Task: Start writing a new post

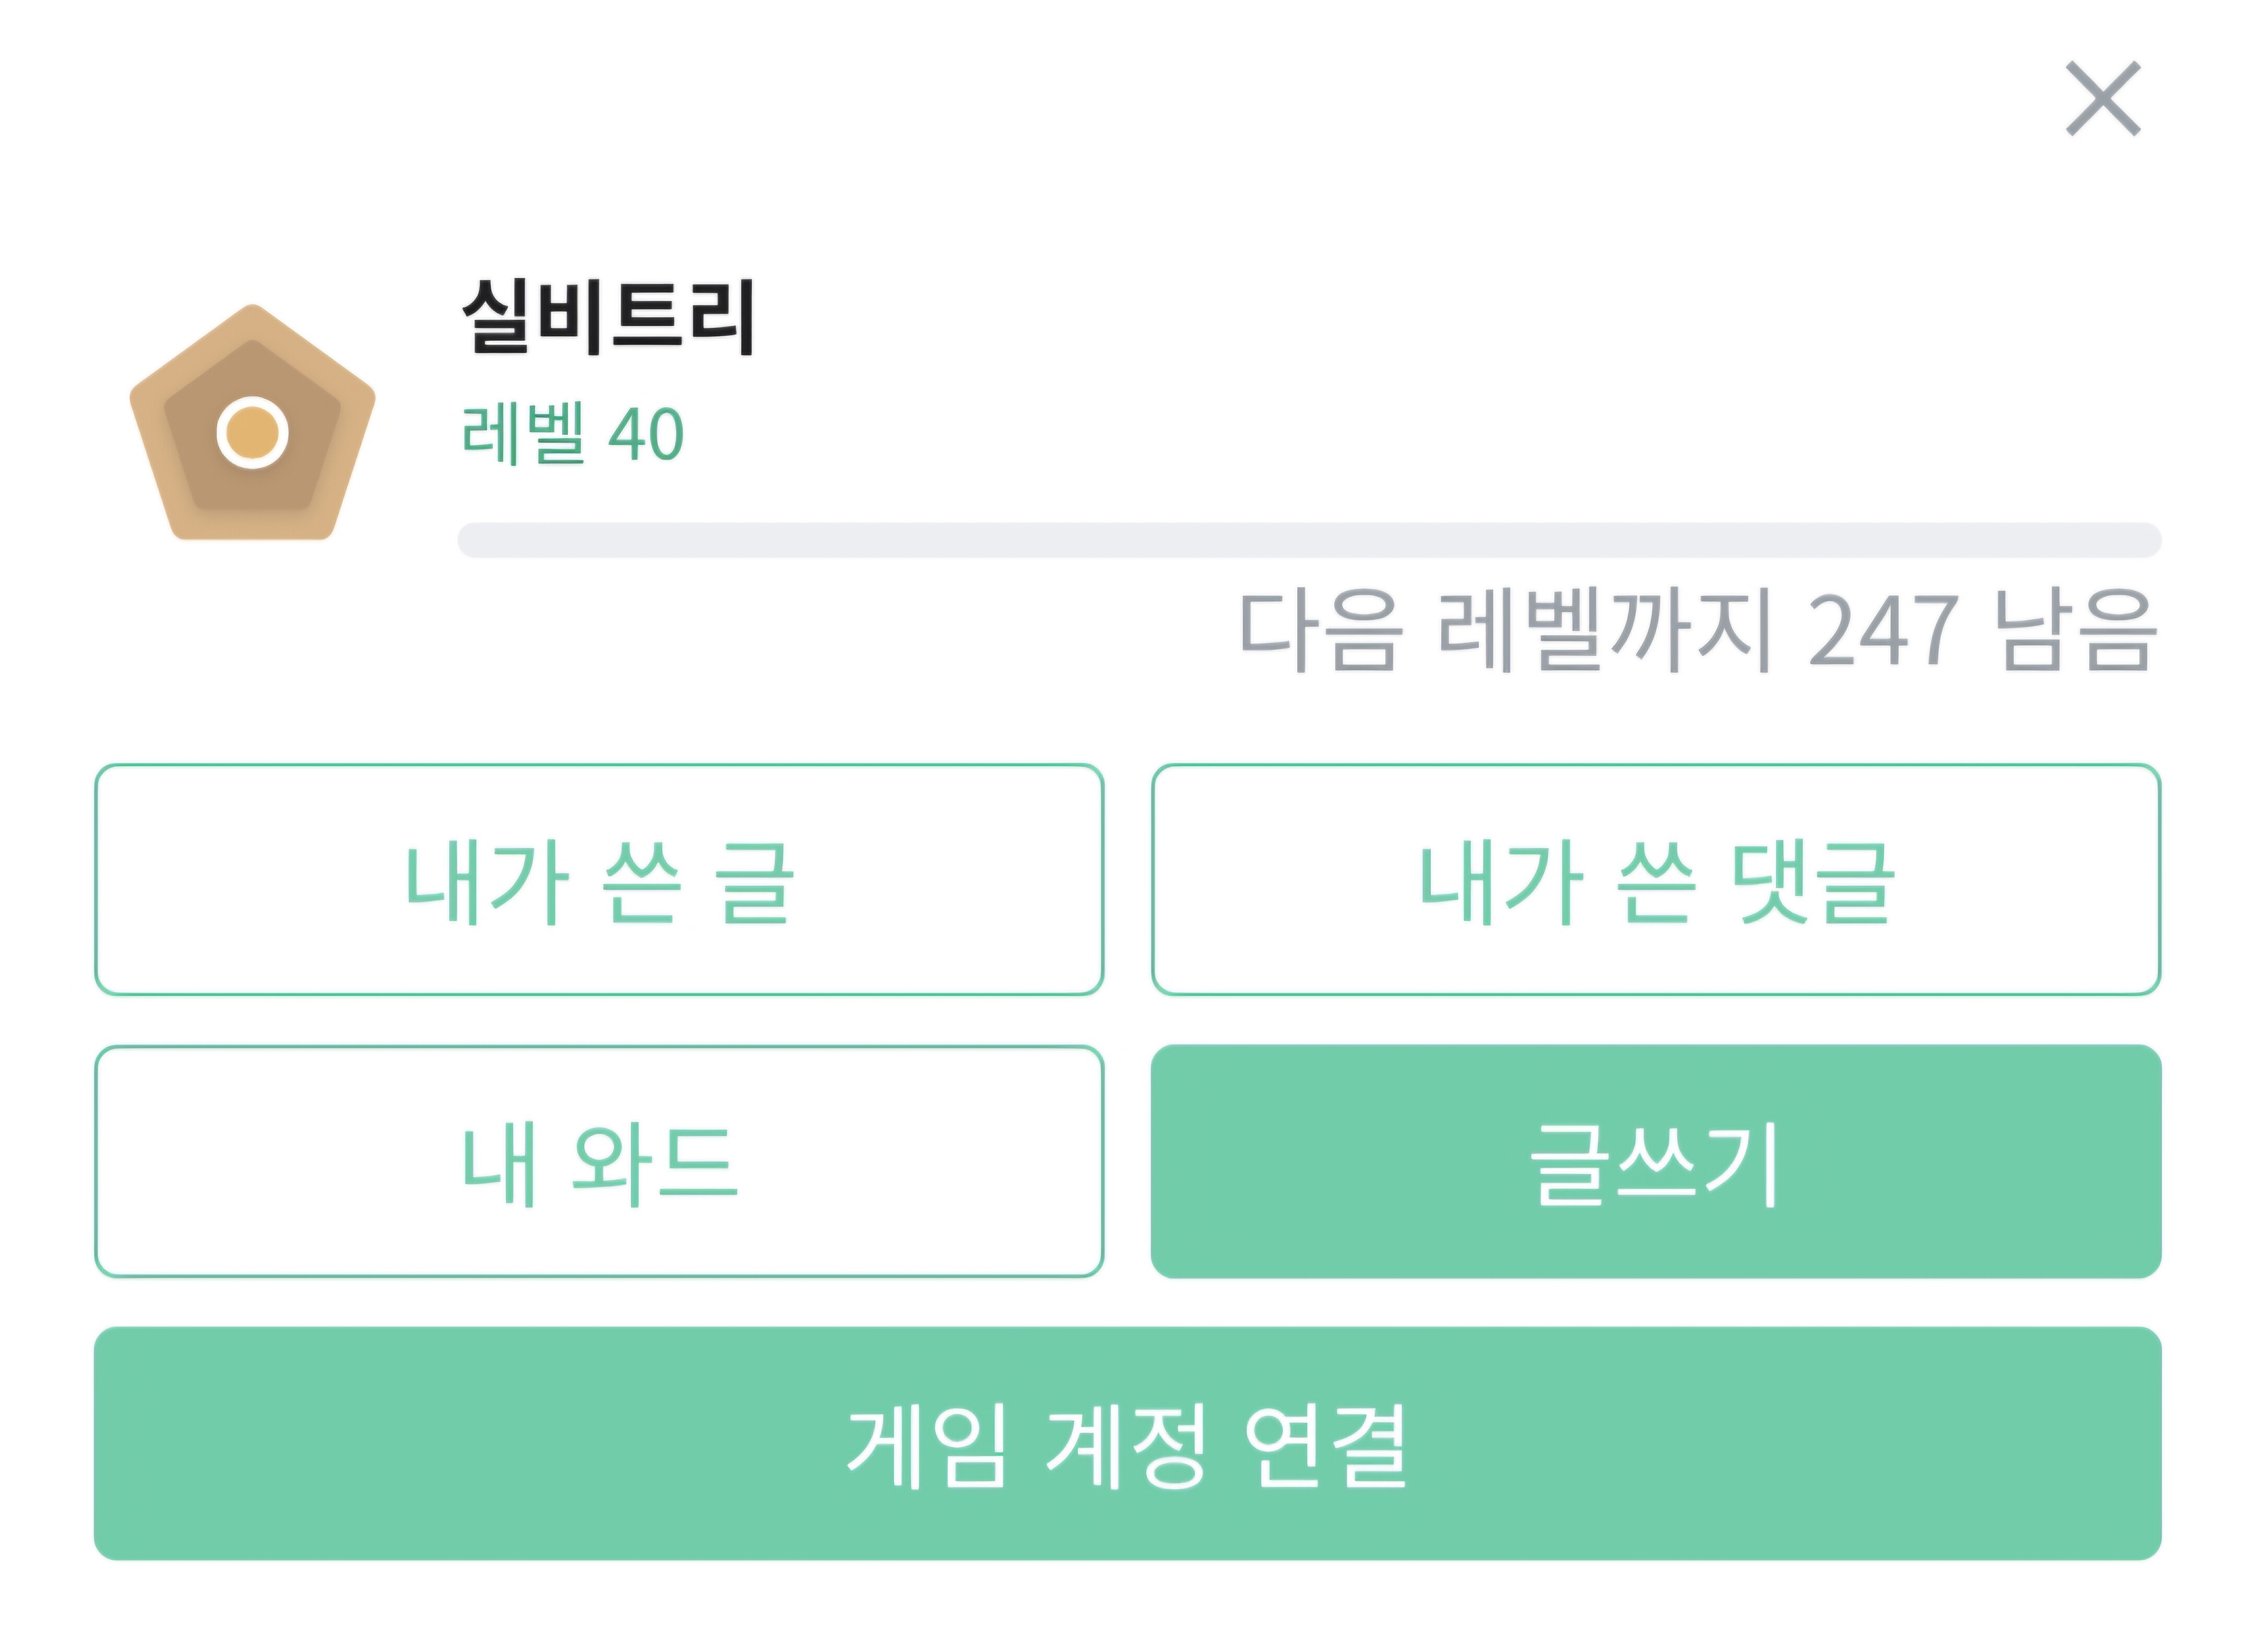Action: (1656, 1162)
